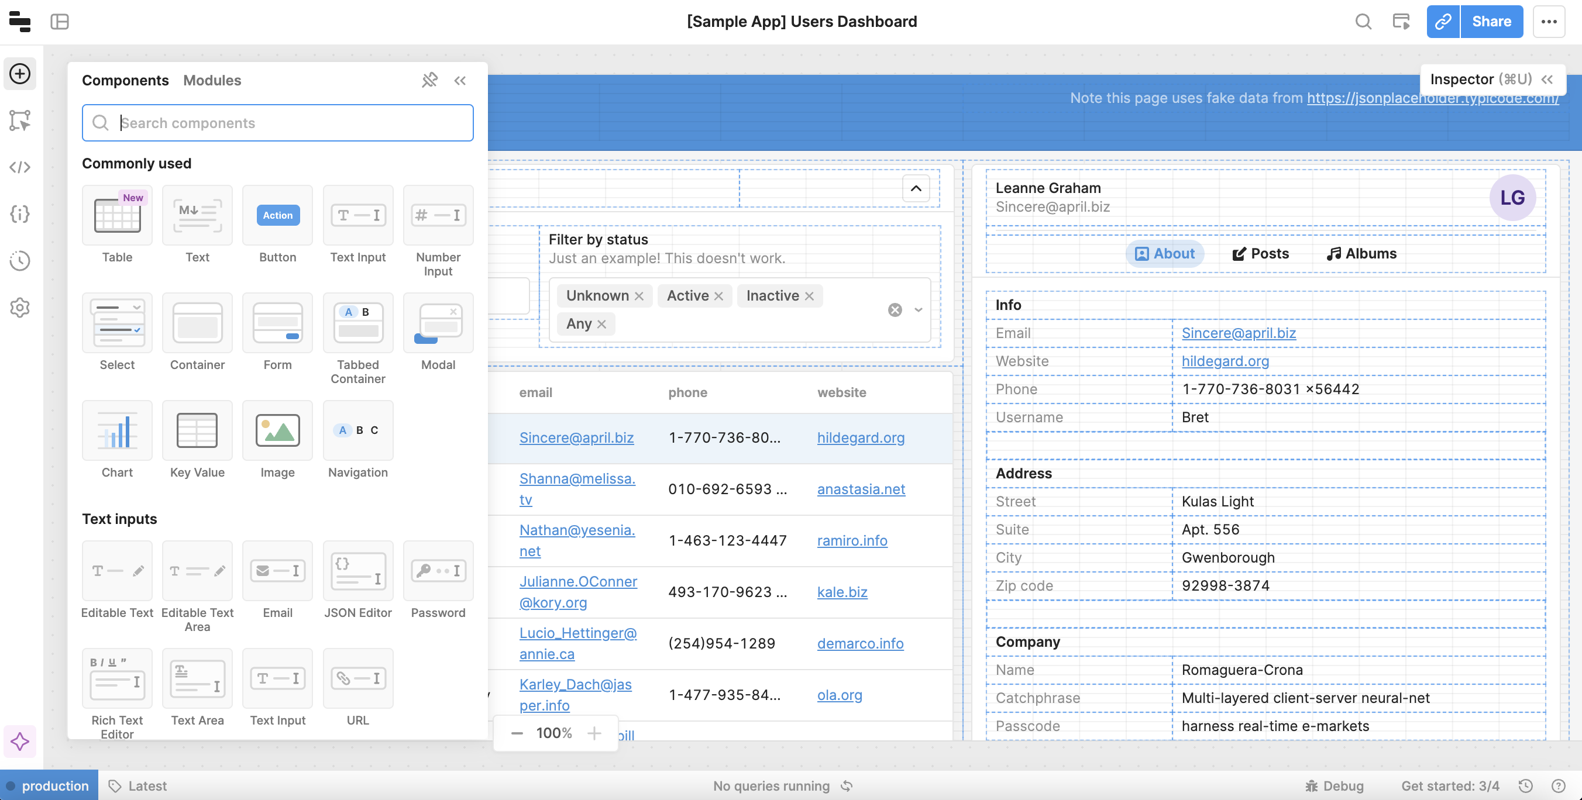Open the production environment selector
Image resolution: width=1582 pixels, height=800 pixels.
[x=49, y=786]
